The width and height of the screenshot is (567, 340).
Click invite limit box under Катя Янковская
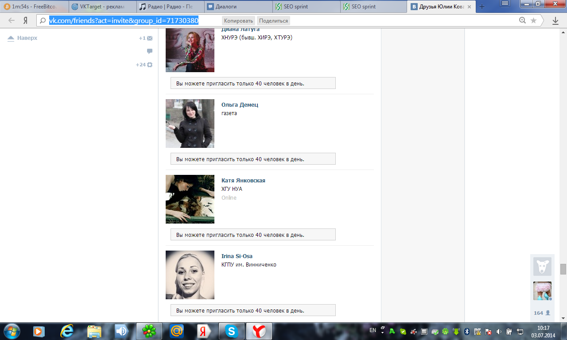pyautogui.click(x=253, y=235)
